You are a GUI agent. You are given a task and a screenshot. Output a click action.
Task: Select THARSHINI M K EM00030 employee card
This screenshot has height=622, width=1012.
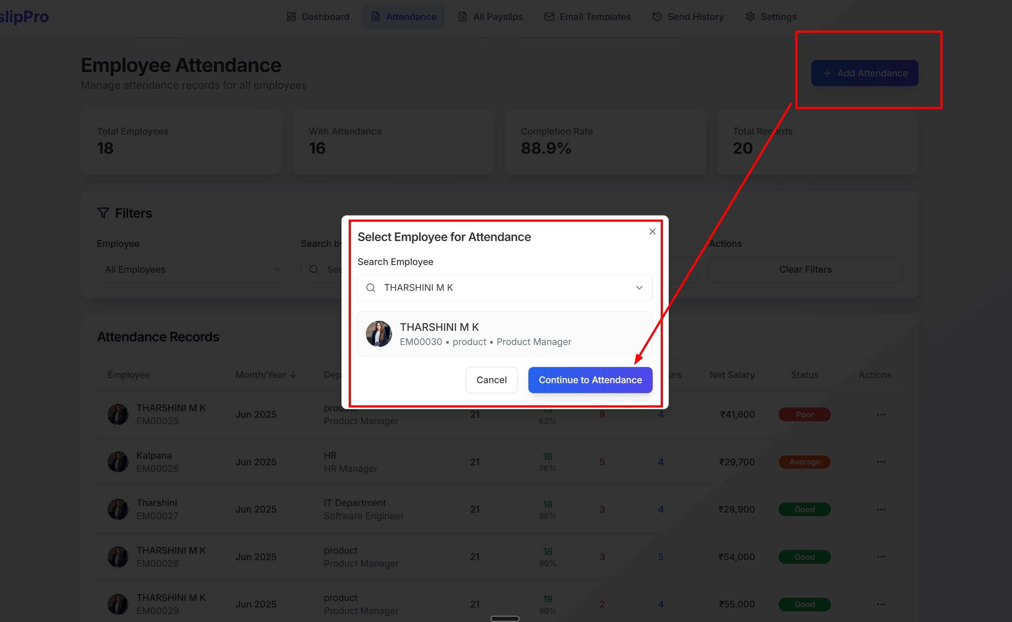point(504,334)
